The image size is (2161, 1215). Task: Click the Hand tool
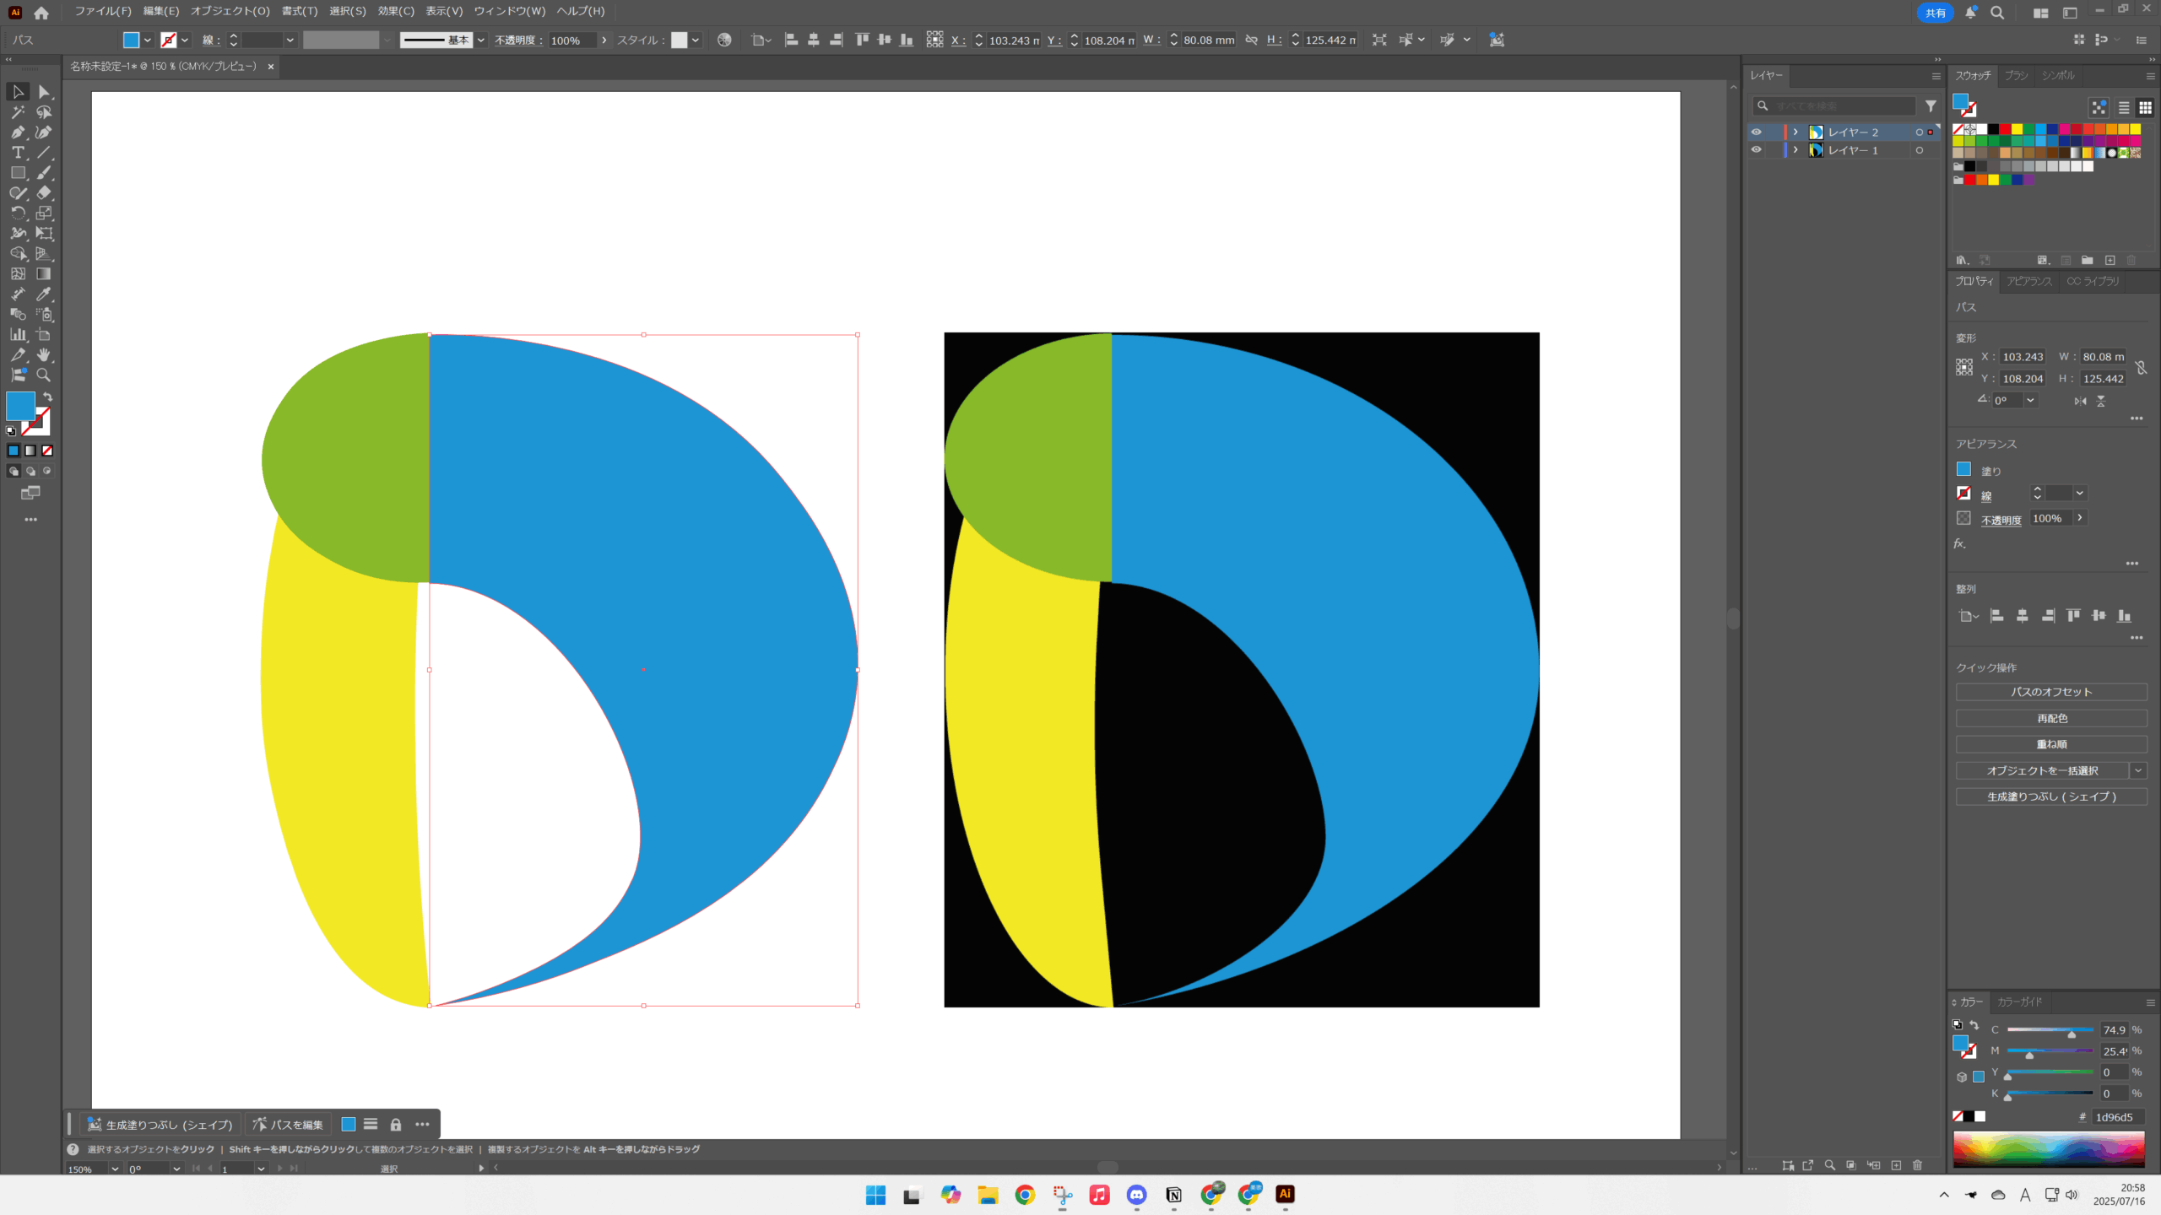pos(44,355)
